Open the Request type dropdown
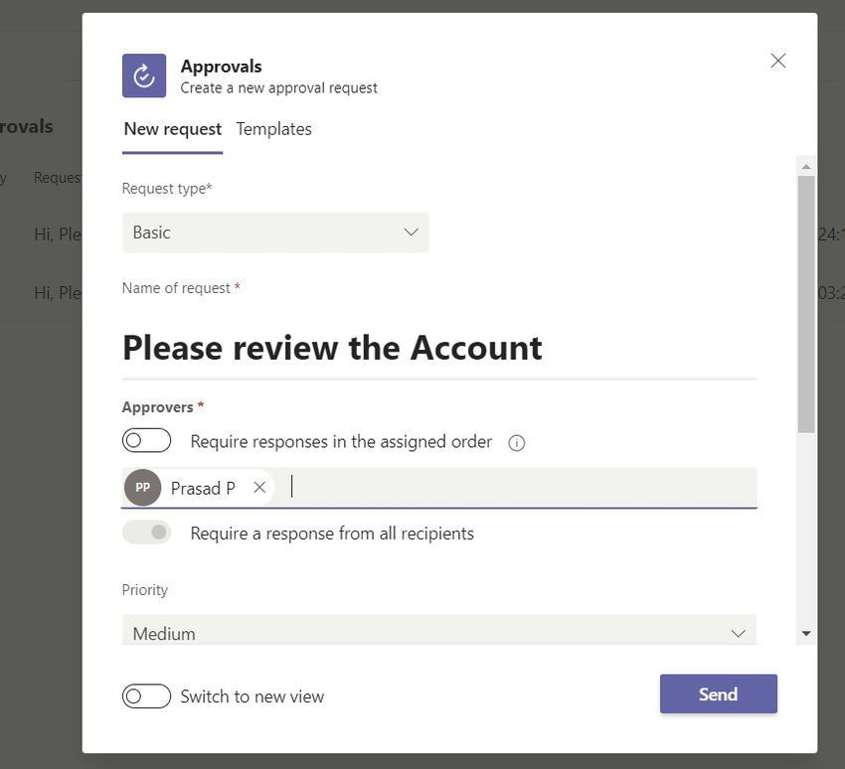 coord(274,231)
